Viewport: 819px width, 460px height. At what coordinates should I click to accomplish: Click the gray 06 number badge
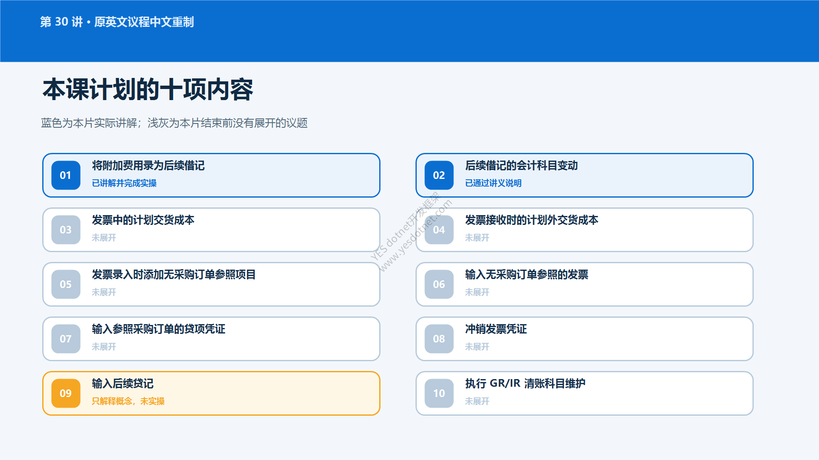(x=439, y=284)
